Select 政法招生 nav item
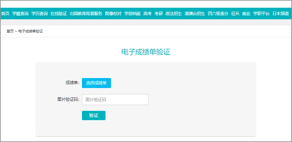Image resolution: width=292 pixels, height=142 pixels. [174, 13]
